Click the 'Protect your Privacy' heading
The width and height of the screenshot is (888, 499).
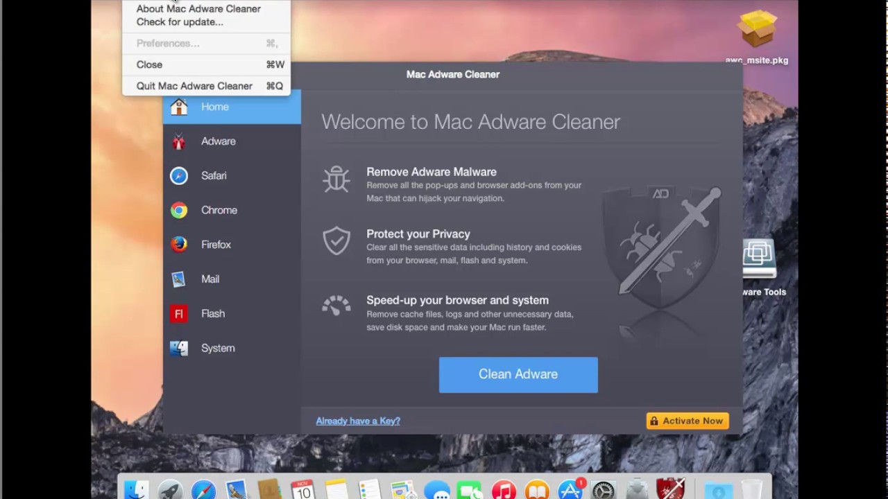tap(418, 234)
